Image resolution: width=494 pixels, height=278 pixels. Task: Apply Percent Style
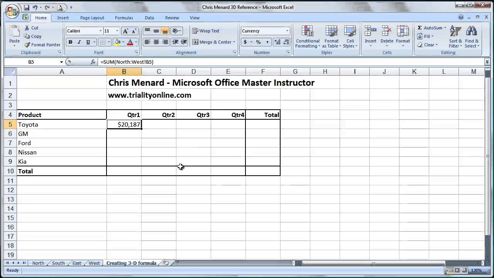click(x=258, y=42)
